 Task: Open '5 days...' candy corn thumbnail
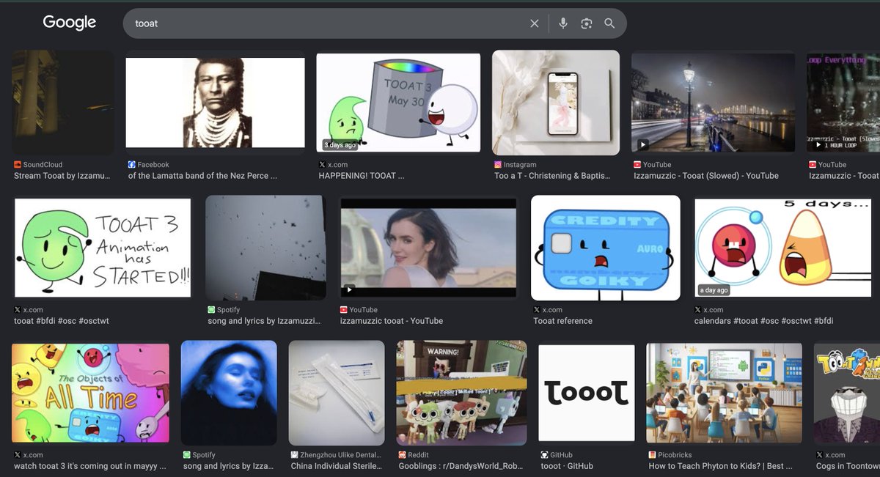coord(782,248)
